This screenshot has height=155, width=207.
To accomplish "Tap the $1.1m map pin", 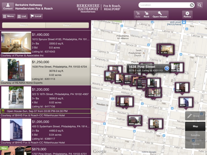I will 186,102.
